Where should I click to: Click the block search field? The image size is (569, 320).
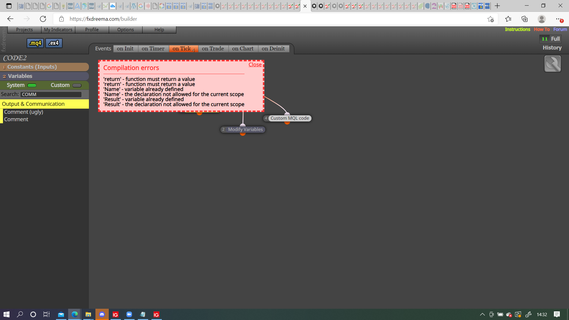[x=51, y=94]
